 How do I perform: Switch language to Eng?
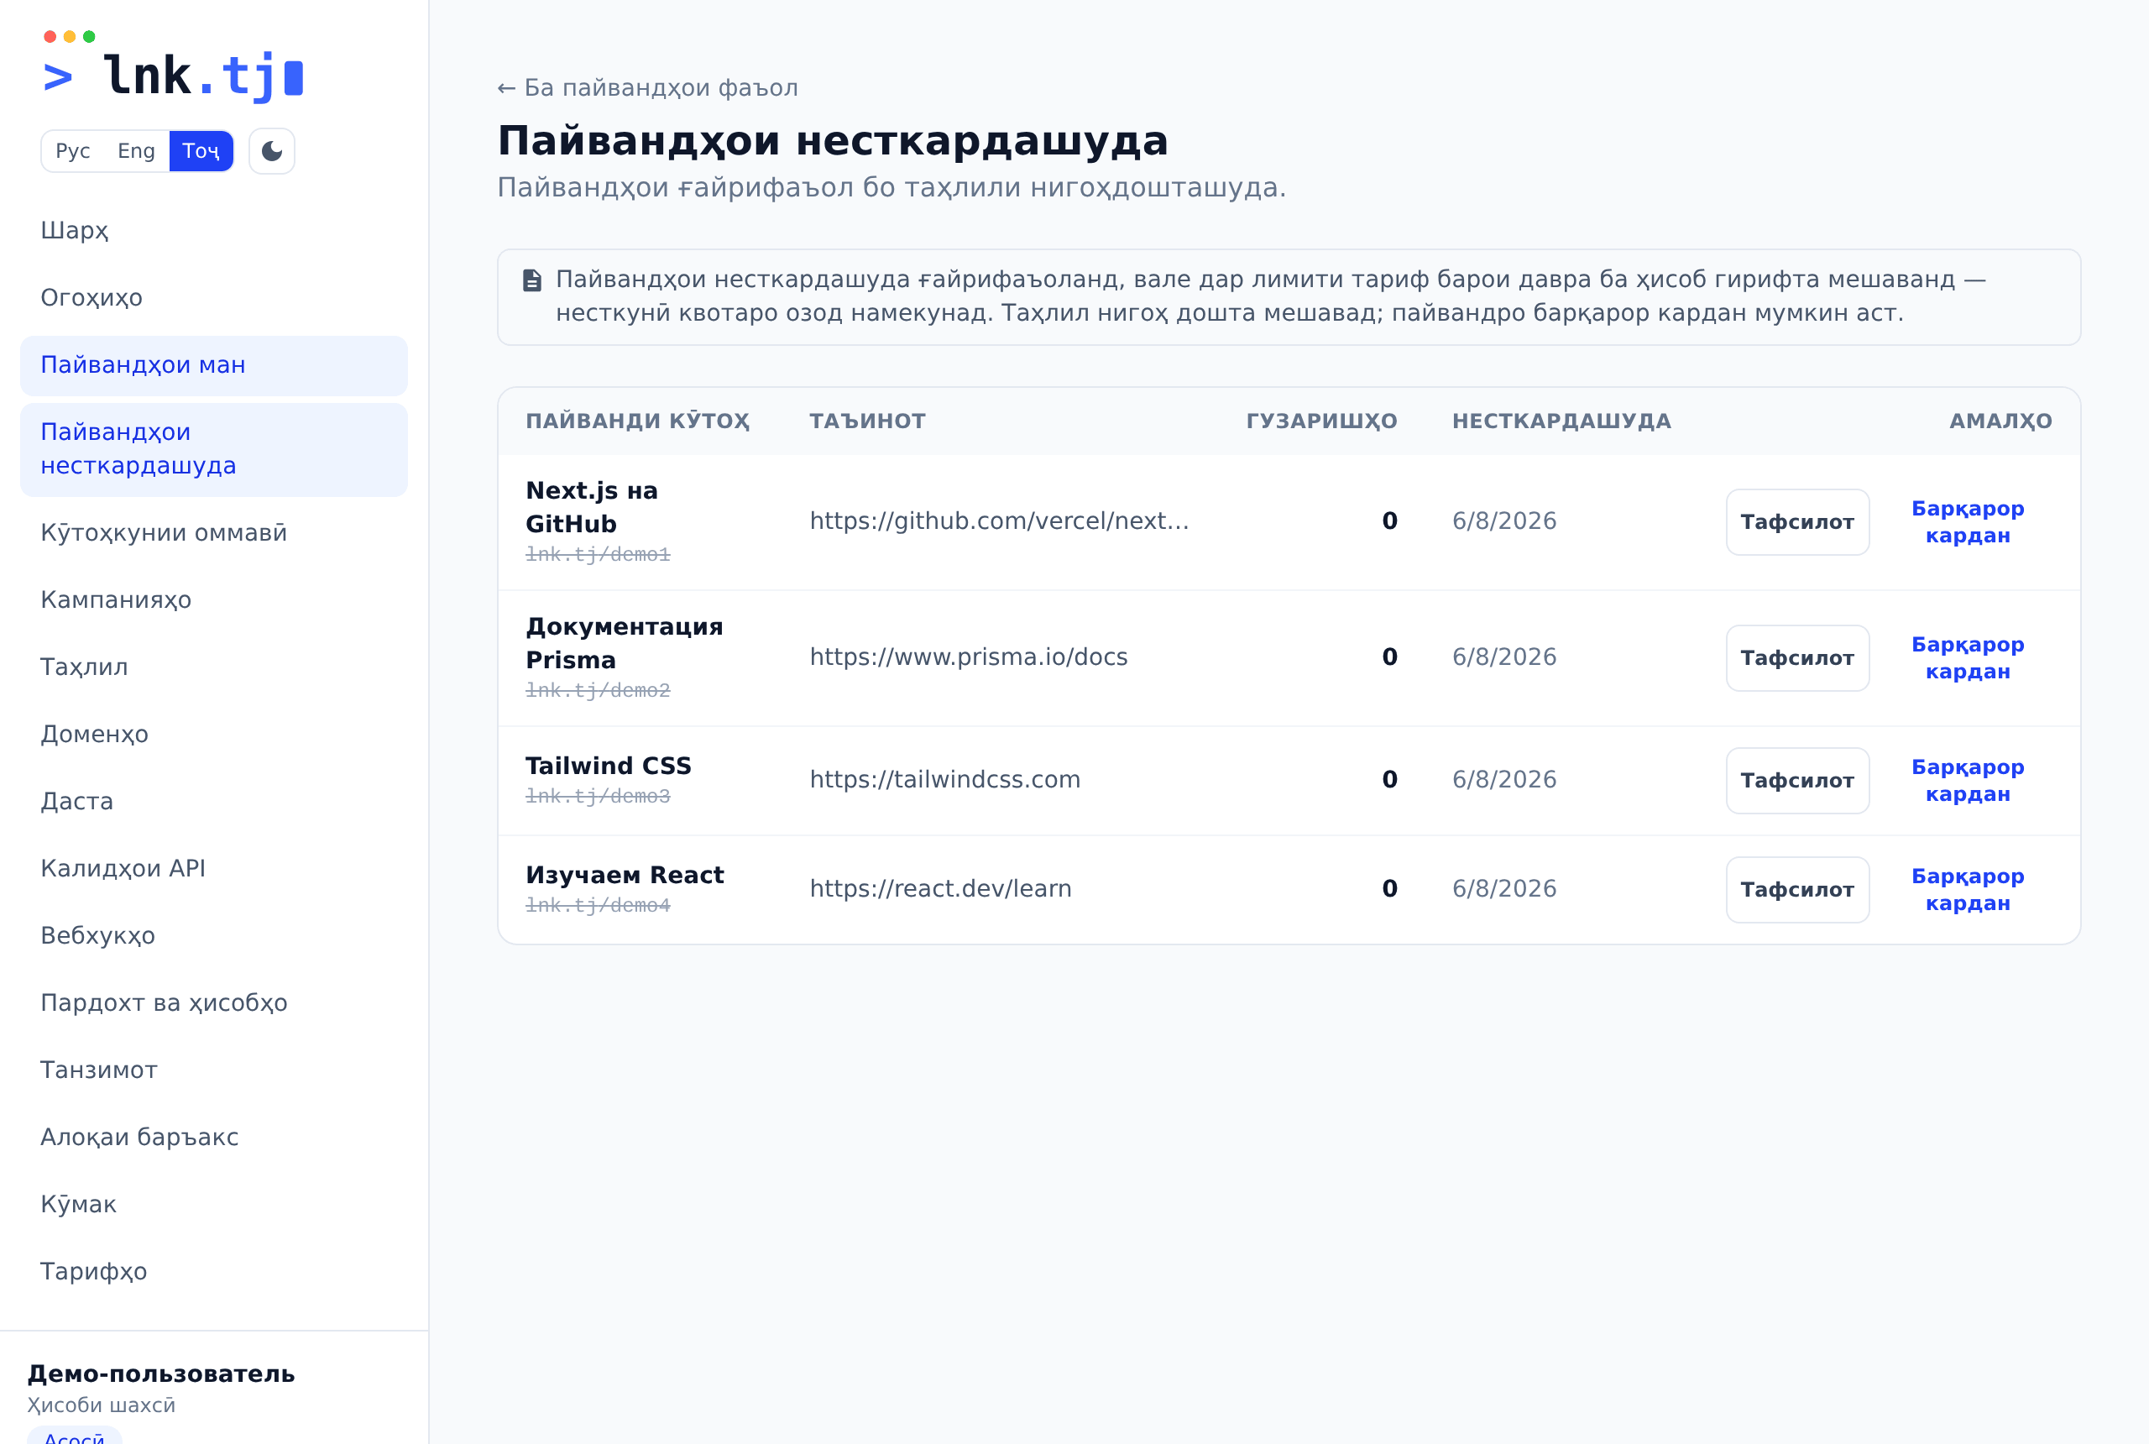tap(136, 151)
